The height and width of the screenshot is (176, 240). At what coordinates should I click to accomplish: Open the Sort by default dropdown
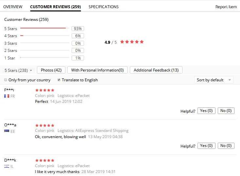point(214,80)
